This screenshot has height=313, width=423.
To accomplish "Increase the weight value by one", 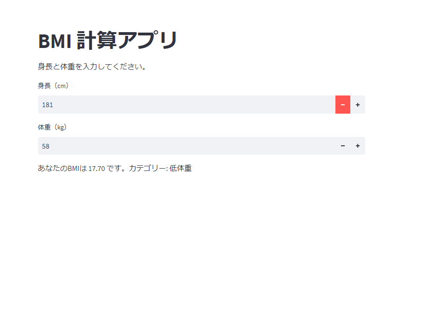I will pos(357,145).
